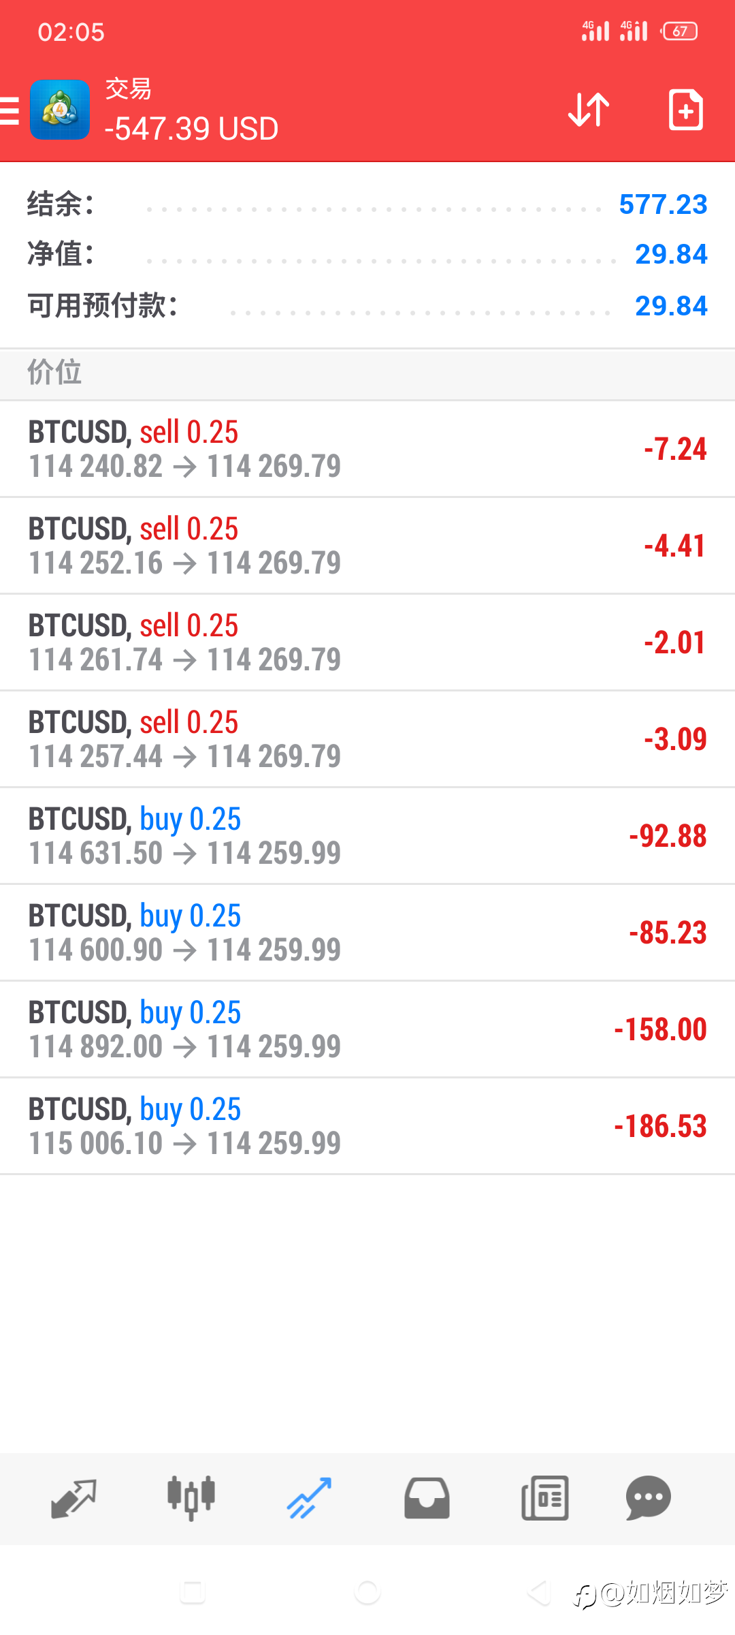Tap the sort positions arrows icon
This screenshot has height=1635, width=735.
(x=589, y=110)
